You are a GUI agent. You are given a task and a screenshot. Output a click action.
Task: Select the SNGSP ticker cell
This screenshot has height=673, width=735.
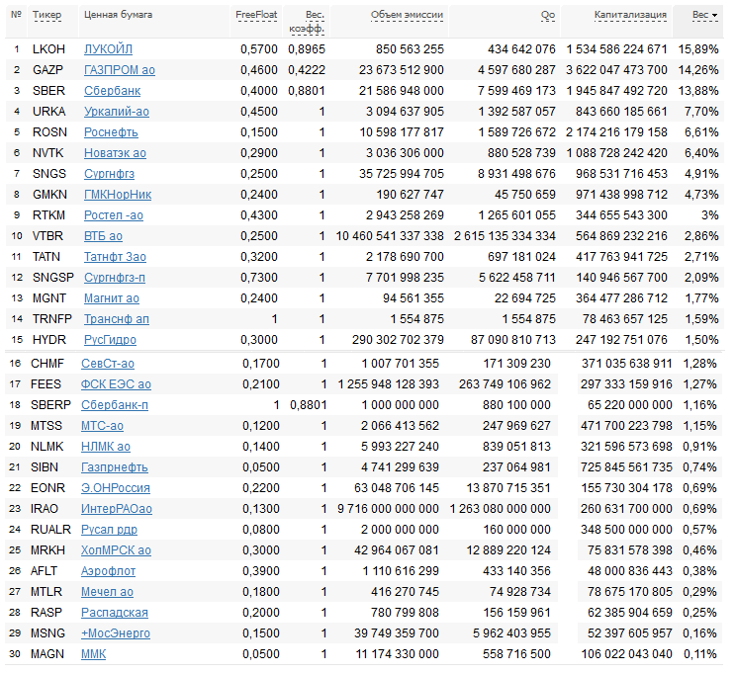tap(53, 278)
